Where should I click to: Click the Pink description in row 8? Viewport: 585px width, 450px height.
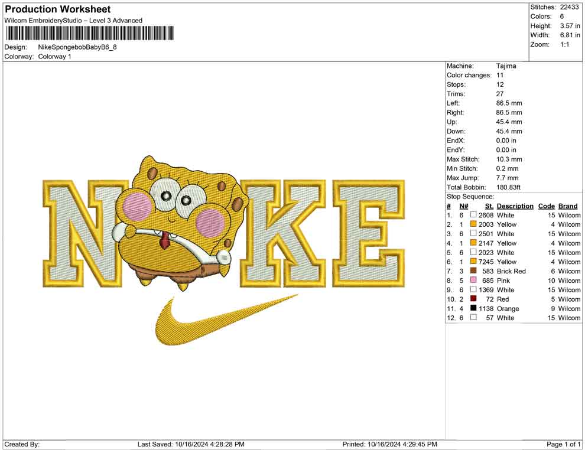click(x=503, y=281)
